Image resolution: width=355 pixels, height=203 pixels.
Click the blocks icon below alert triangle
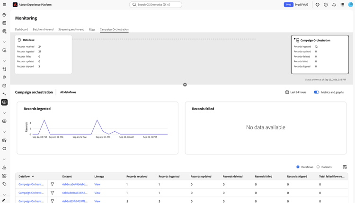(4, 176)
